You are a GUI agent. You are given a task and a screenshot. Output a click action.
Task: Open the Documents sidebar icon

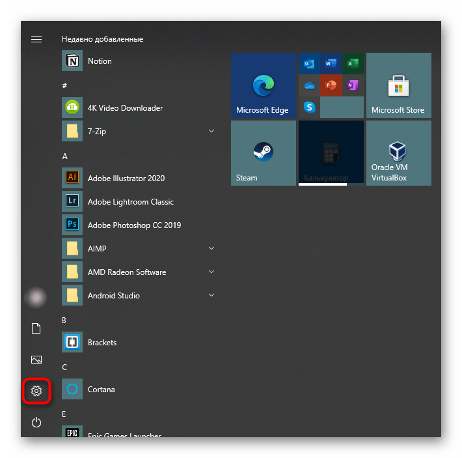[36, 328]
